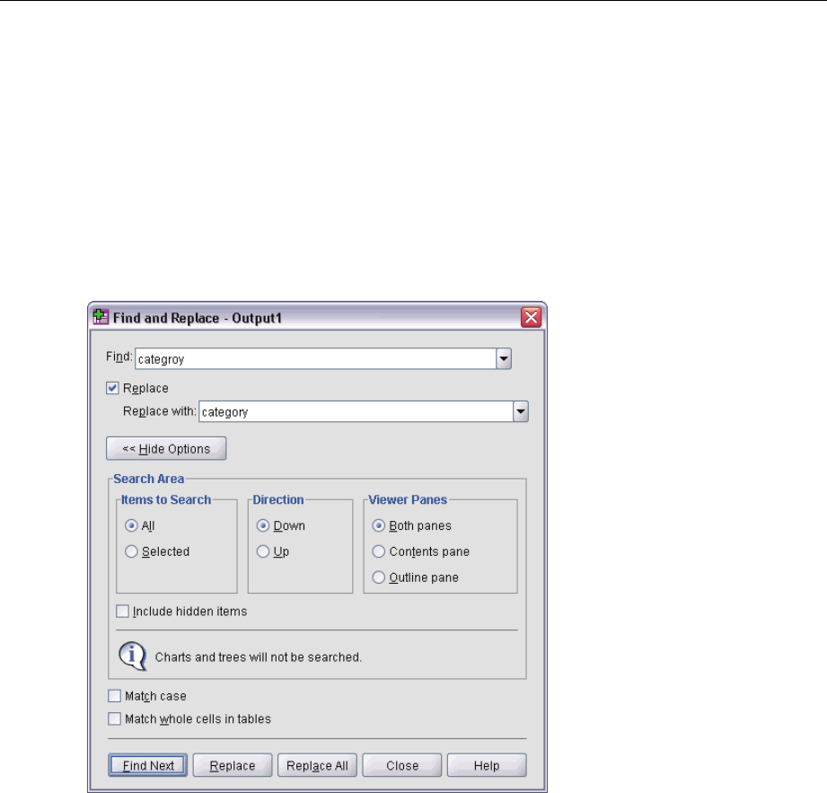Click the Replace button at bottom
The width and height of the screenshot is (827, 793).
coord(232,765)
